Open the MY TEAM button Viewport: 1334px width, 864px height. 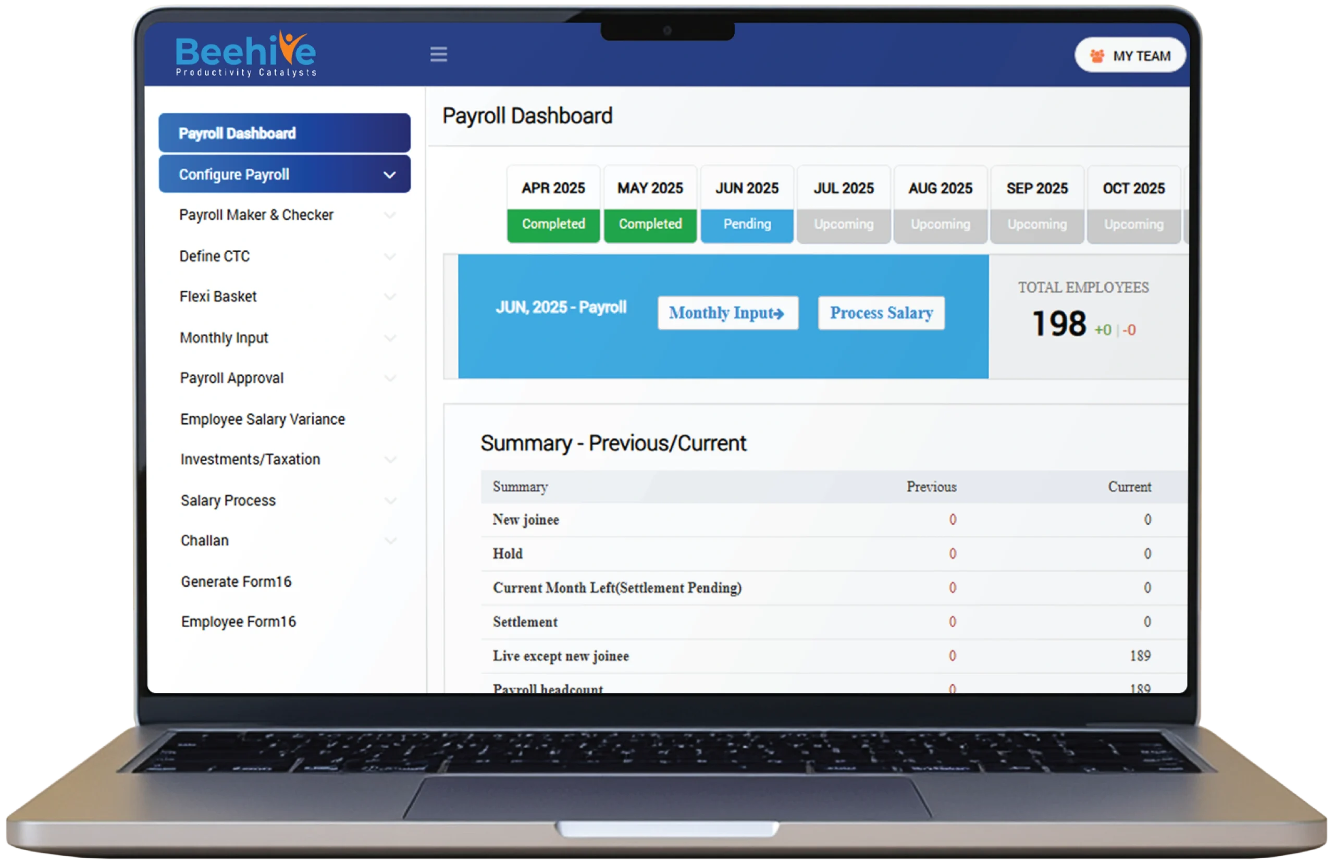(x=1129, y=56)
